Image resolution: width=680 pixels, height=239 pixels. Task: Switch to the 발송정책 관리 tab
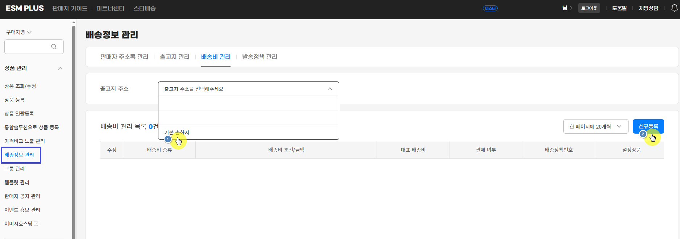point(260,57)
